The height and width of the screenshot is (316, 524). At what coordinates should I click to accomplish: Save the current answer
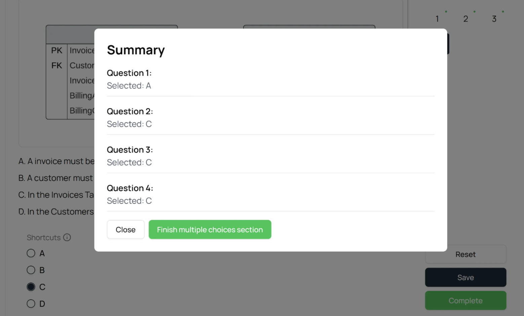pos(466,277)
